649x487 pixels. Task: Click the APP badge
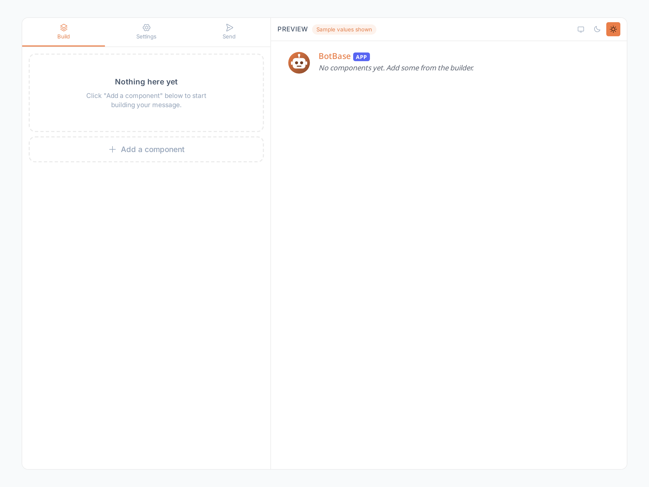coord(361,57)
